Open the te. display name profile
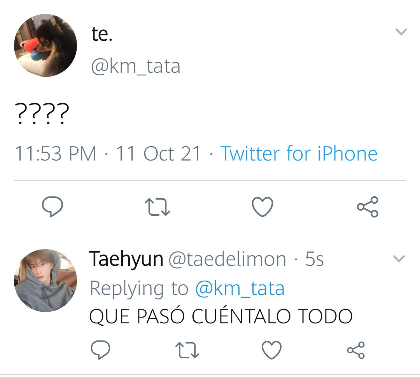This screenshot has height=377, width=420. tap(102, 34)
